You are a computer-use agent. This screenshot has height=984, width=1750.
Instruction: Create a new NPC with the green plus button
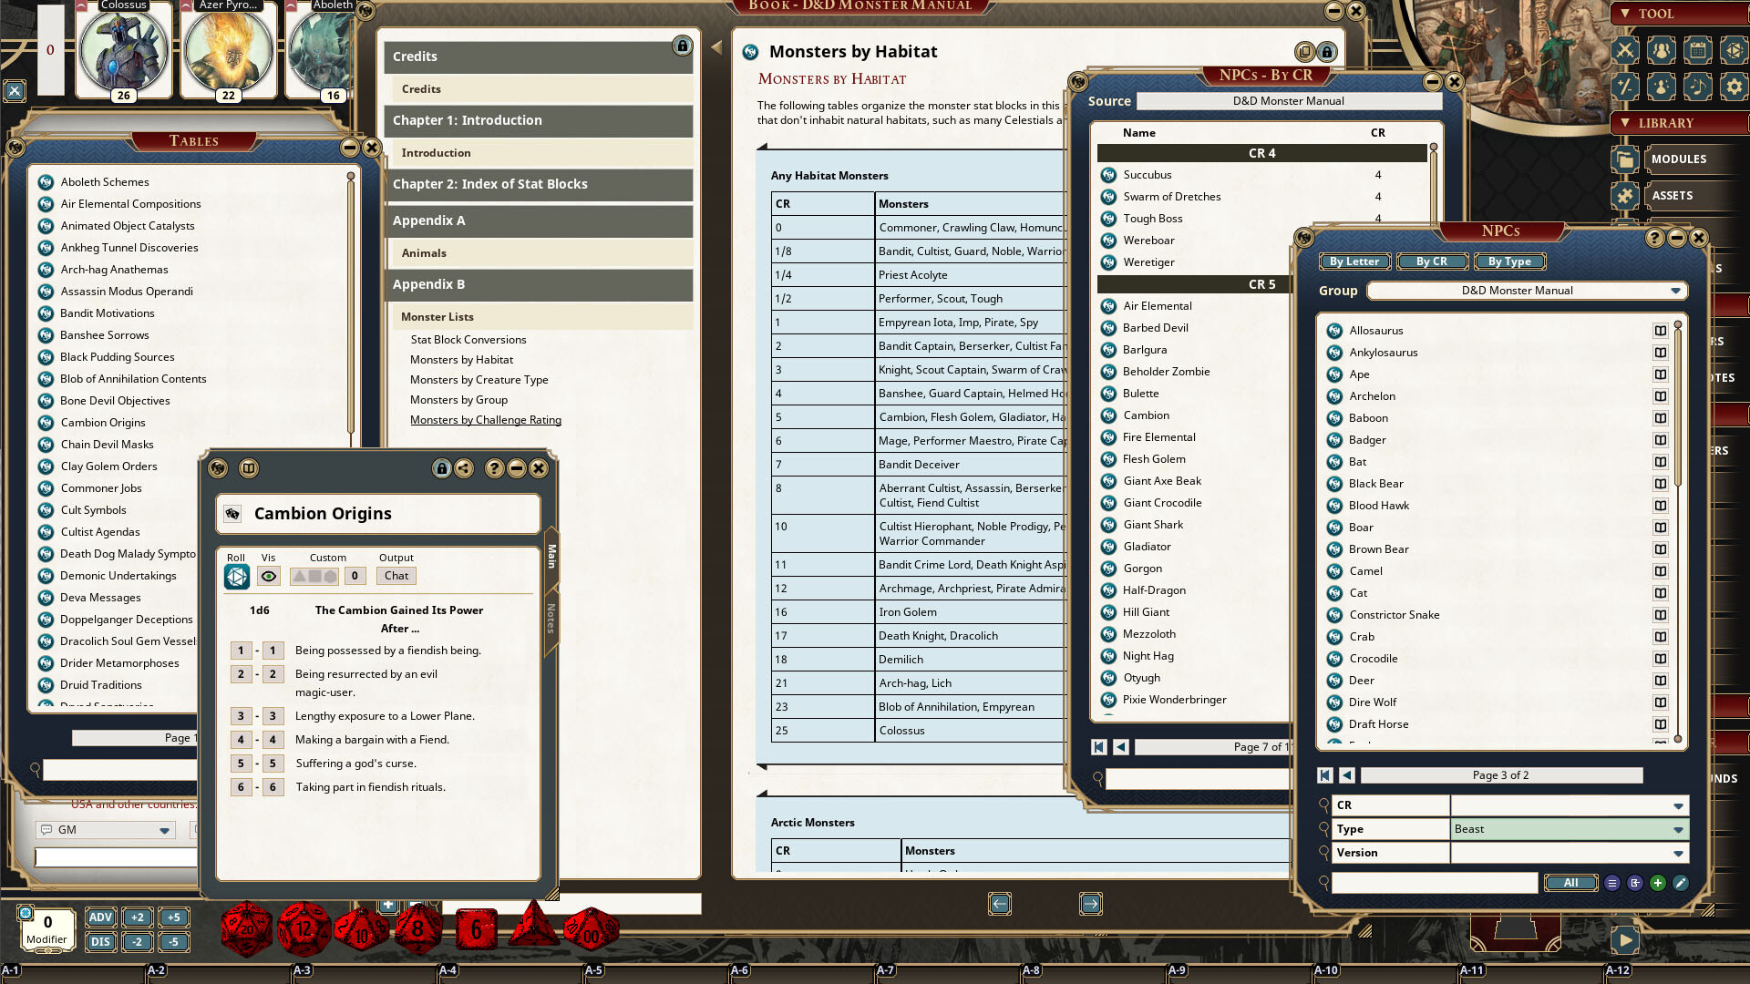1658,883
